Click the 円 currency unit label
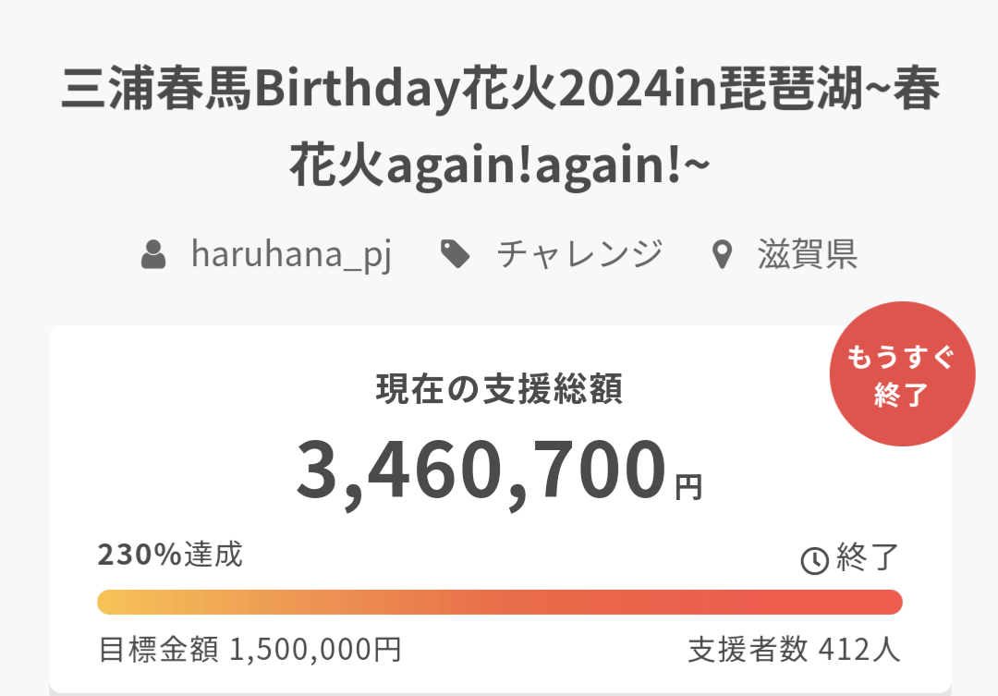Screen dimensions: 998x696 (688, 486)
